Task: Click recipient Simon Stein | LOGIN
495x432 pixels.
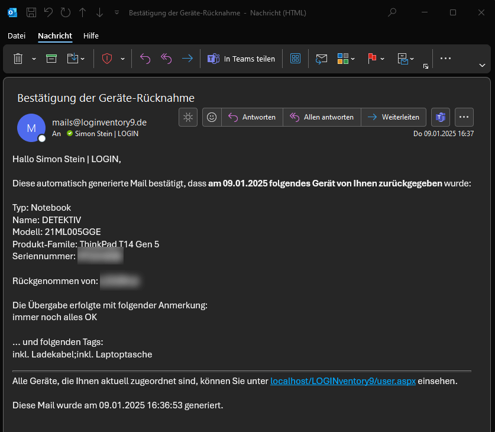Action: (106, 134)
